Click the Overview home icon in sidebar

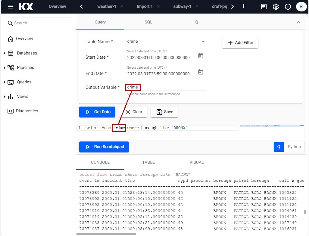click(11, 39)
